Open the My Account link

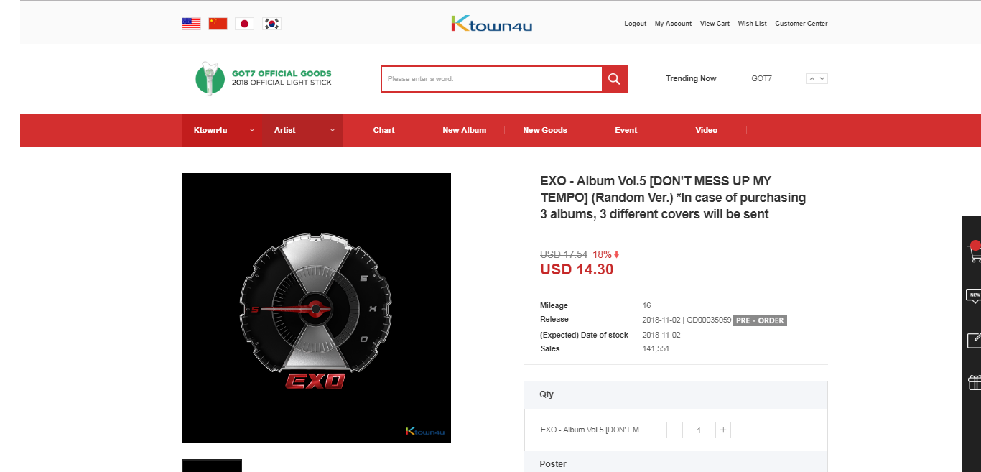673,24
